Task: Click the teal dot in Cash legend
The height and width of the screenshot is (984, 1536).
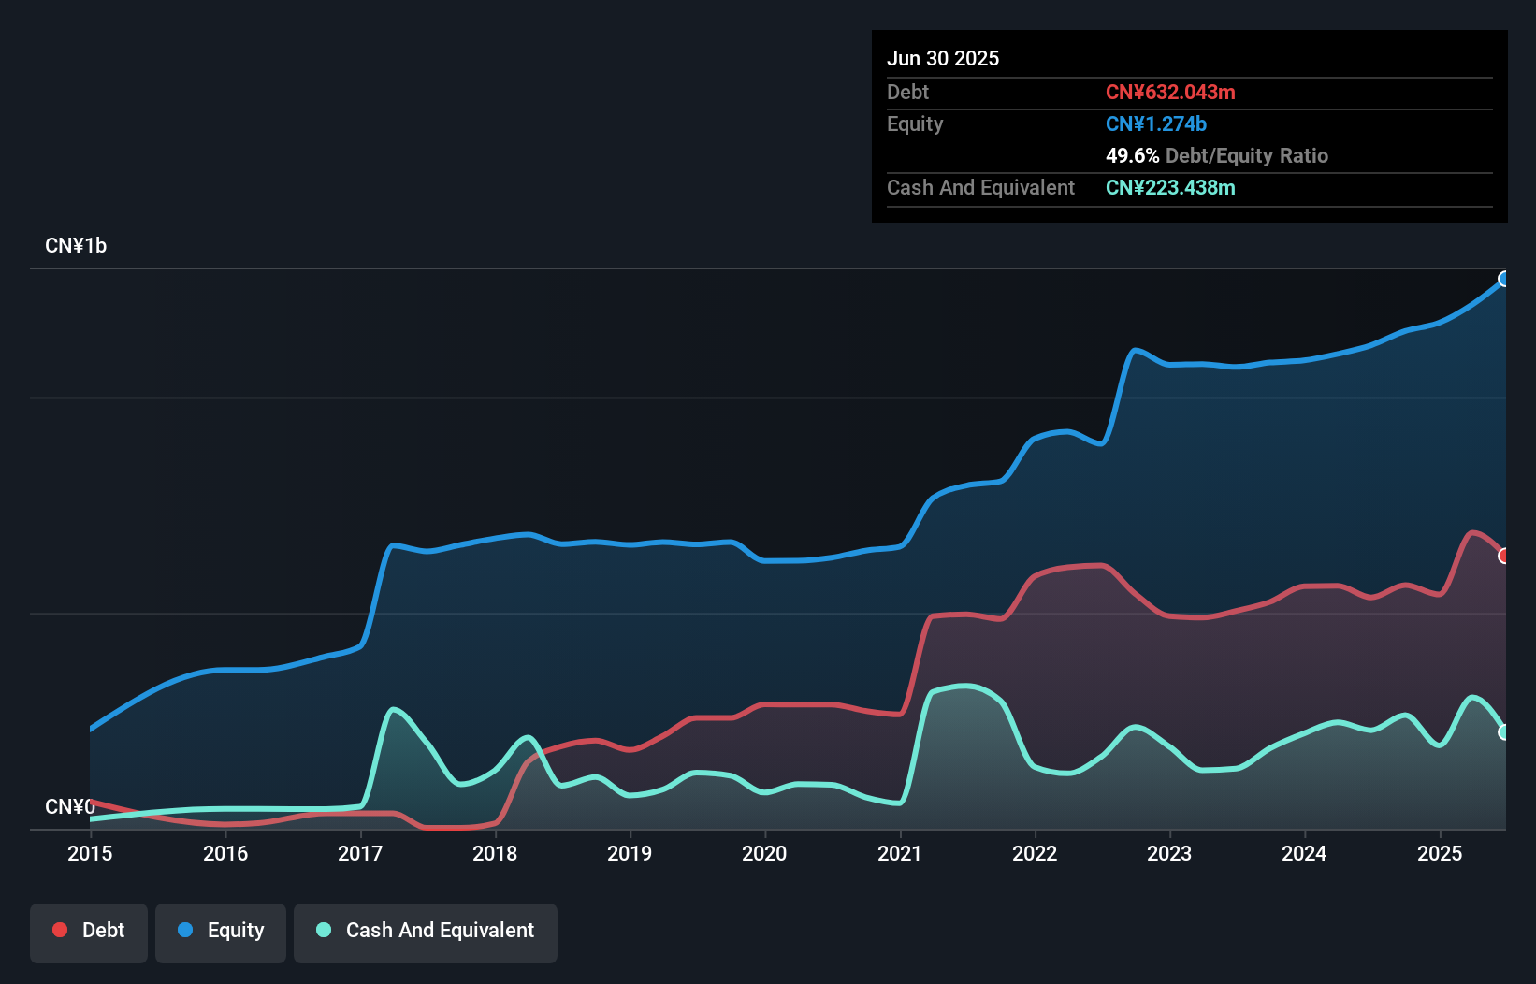Action: (324, 930)
